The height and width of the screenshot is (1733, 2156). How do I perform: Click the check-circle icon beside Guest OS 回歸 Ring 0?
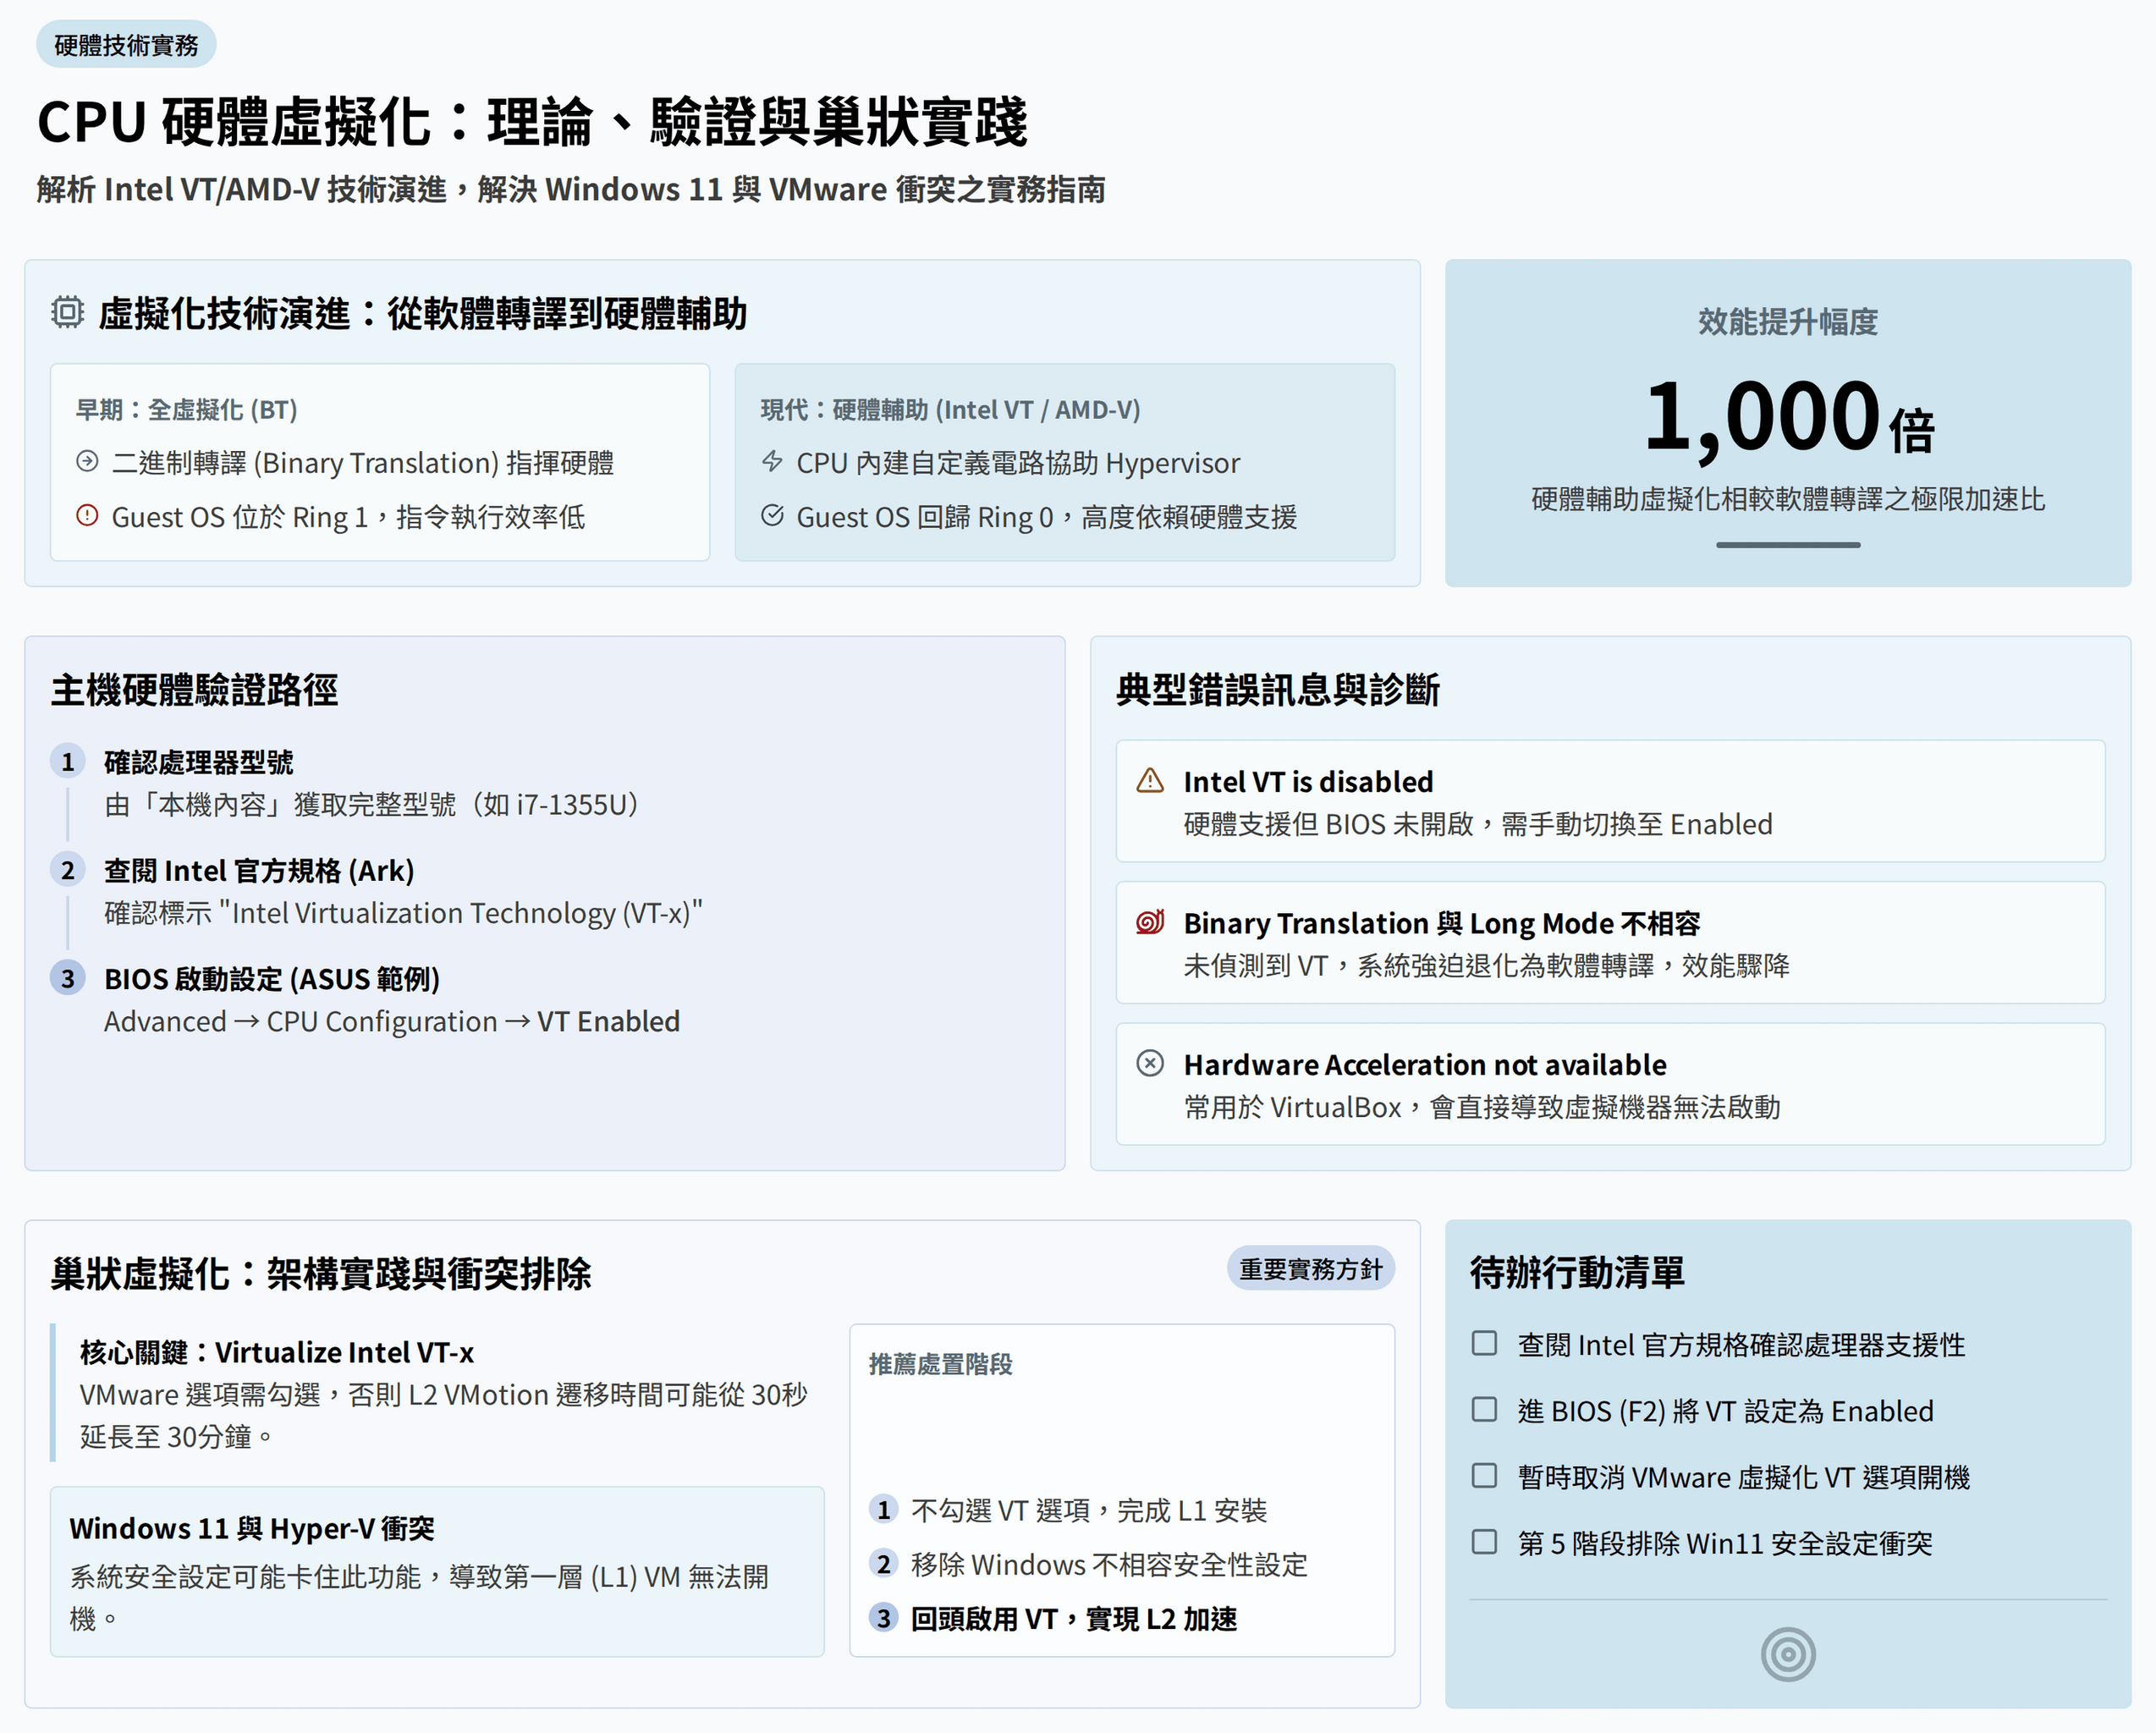coord(772,516)
